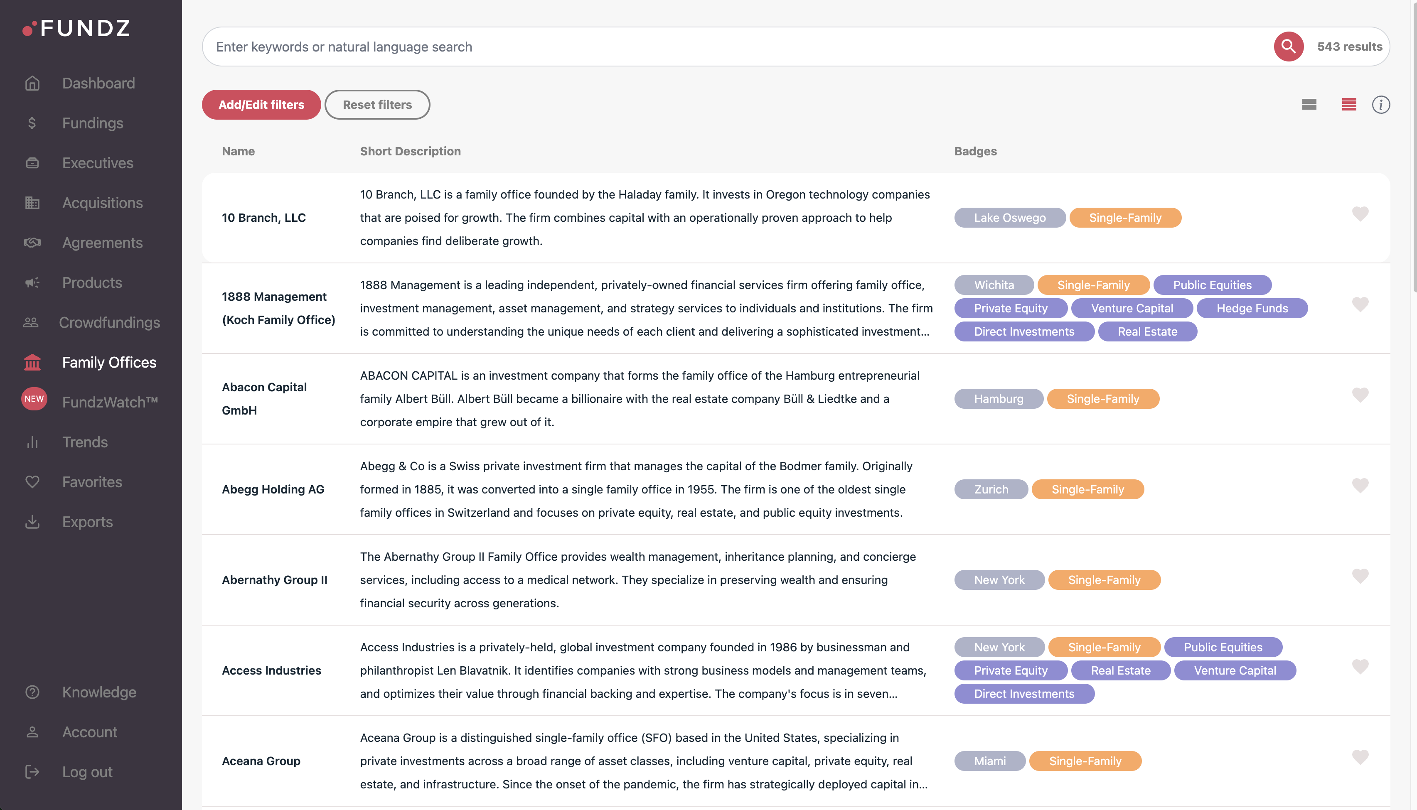1417x810 pixels.
Task: Click the Executives briefcase icon
Action: click(x=32, y=163)
